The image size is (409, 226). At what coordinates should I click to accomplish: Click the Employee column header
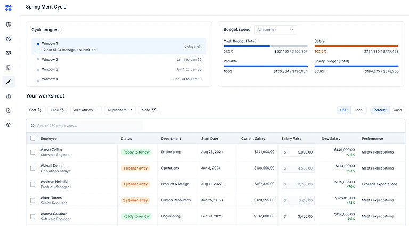pos(48,139)
